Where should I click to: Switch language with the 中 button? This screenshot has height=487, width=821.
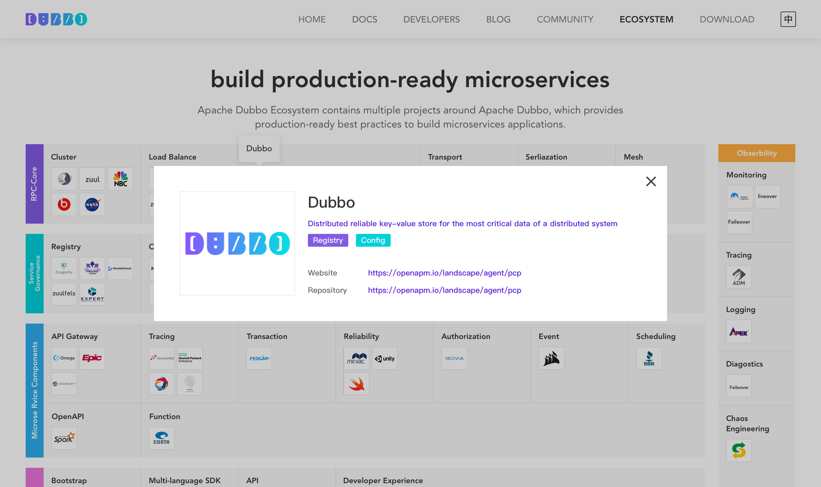[x=788, y=19]
